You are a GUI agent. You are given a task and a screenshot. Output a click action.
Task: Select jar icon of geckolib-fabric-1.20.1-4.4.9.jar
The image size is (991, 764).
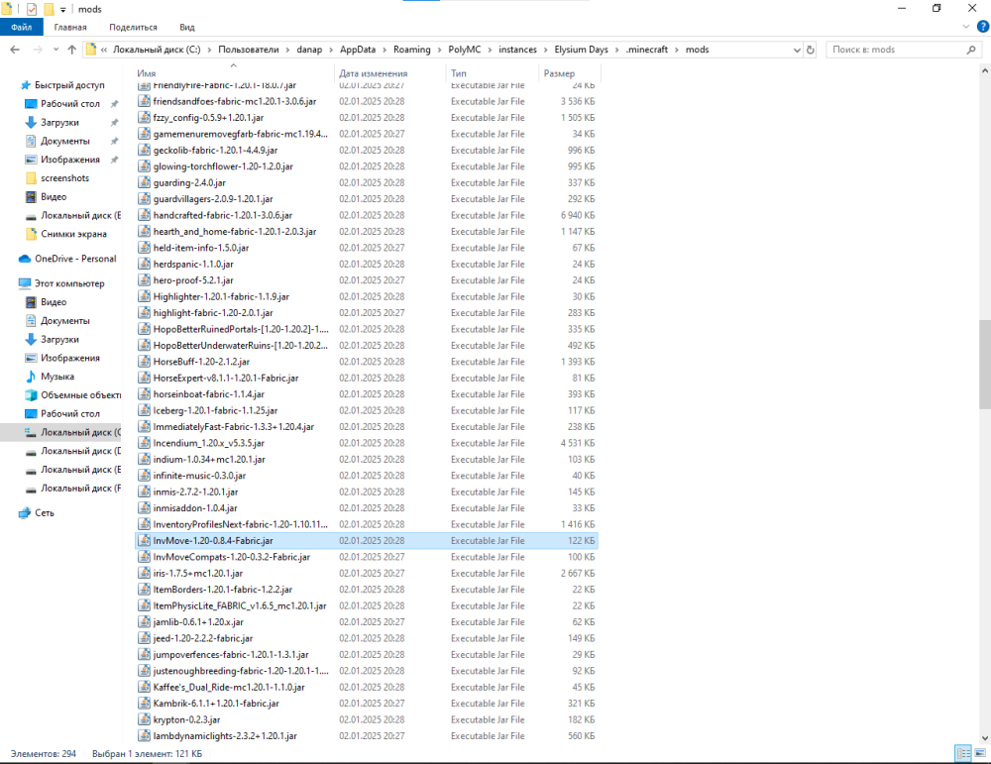(144, 150)
